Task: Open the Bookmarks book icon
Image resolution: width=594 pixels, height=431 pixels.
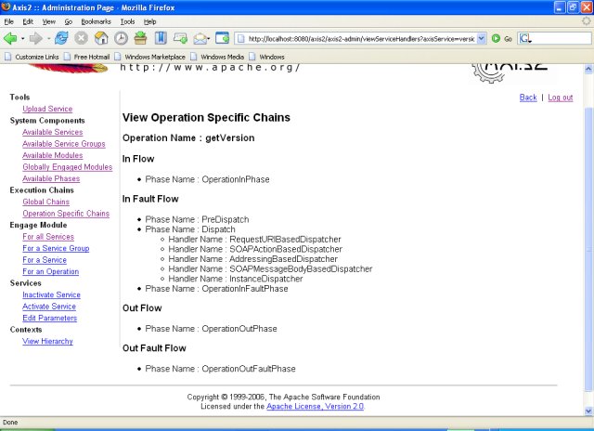Action: tap(161, 38)
